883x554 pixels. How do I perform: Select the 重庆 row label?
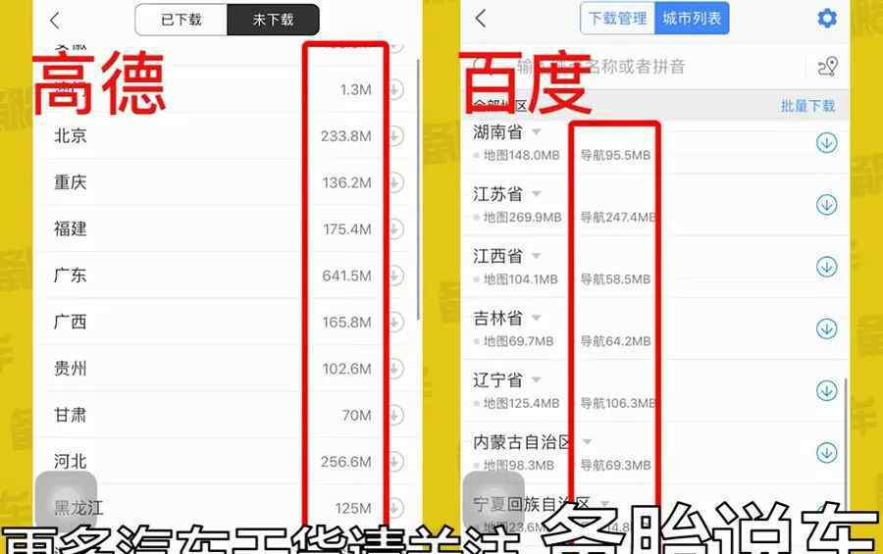(71, 182)
